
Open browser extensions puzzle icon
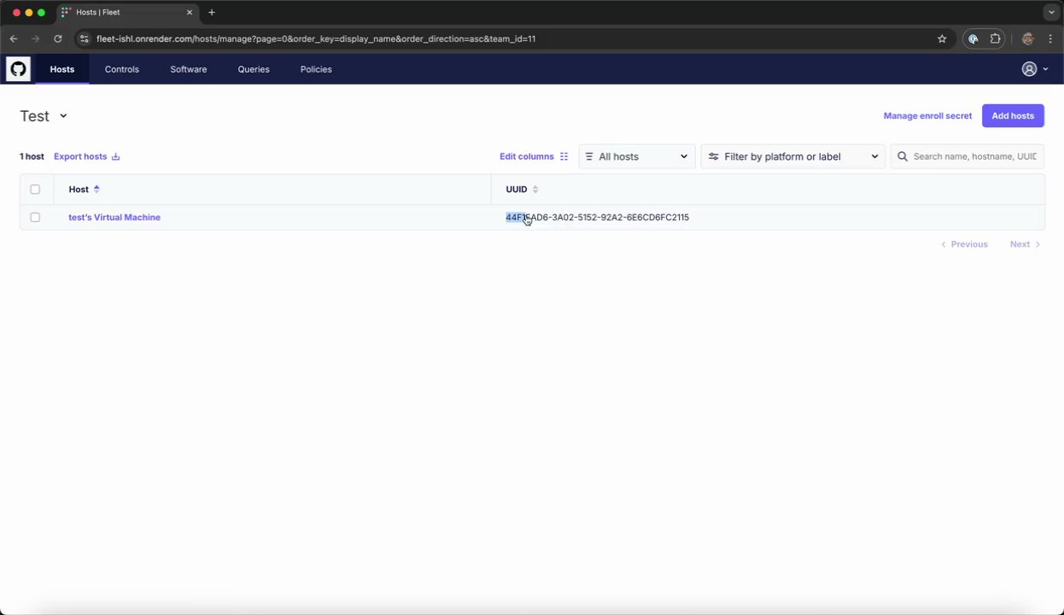click(x=995, y=38)
